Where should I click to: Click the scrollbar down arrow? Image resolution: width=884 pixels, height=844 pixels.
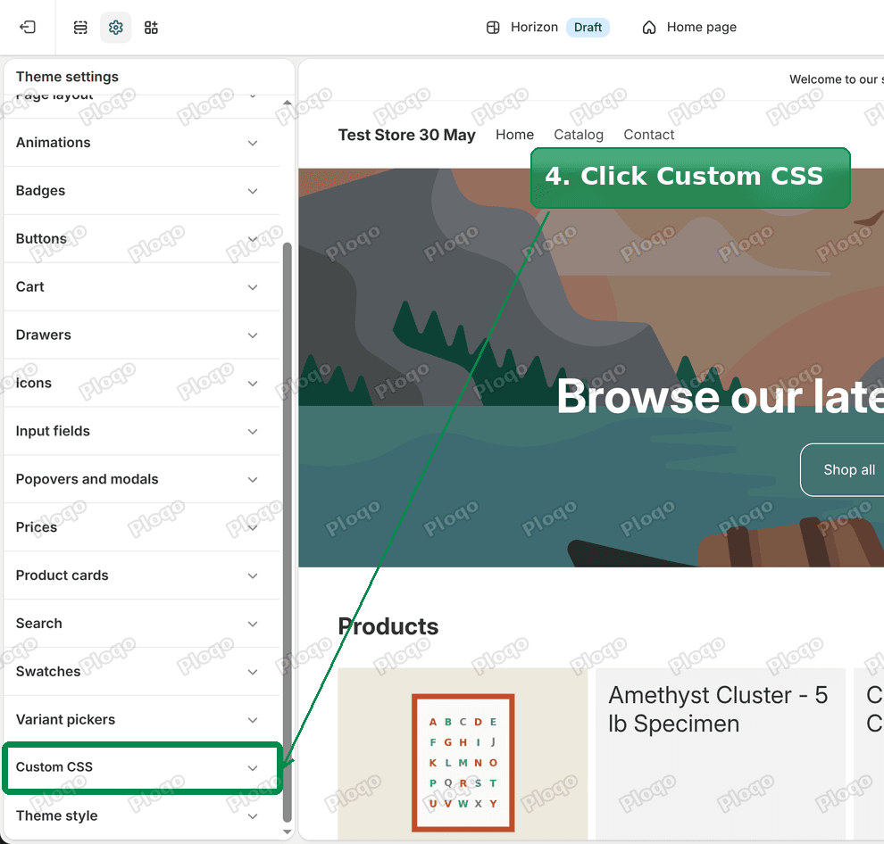287,832
